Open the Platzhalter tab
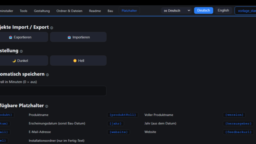Image resolution: width=256 pixels, height=144 pixels. 129,11
